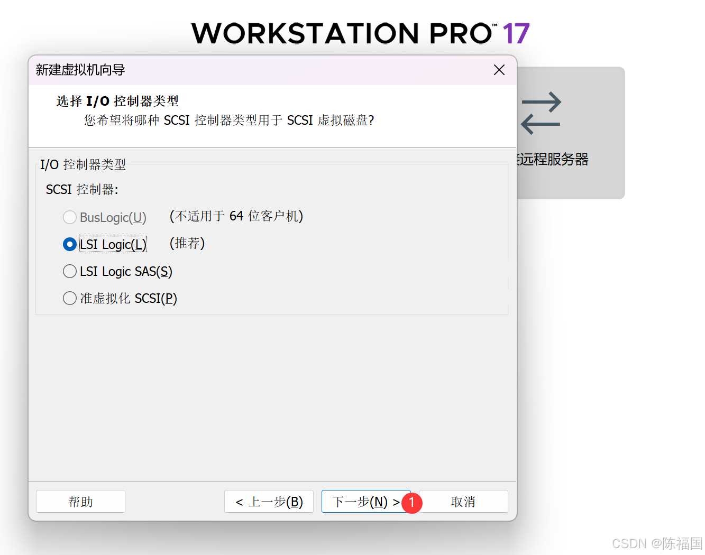Click the SCSI 控制器: label
This screenshot has height=555, width=705.
[82, 189]
